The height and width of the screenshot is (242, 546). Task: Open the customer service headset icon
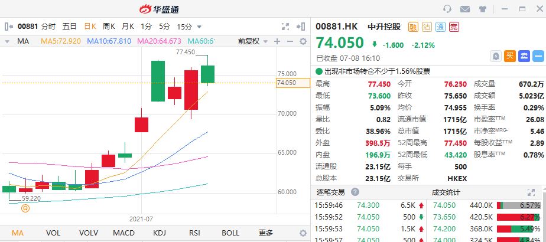(x=447, y=9)
